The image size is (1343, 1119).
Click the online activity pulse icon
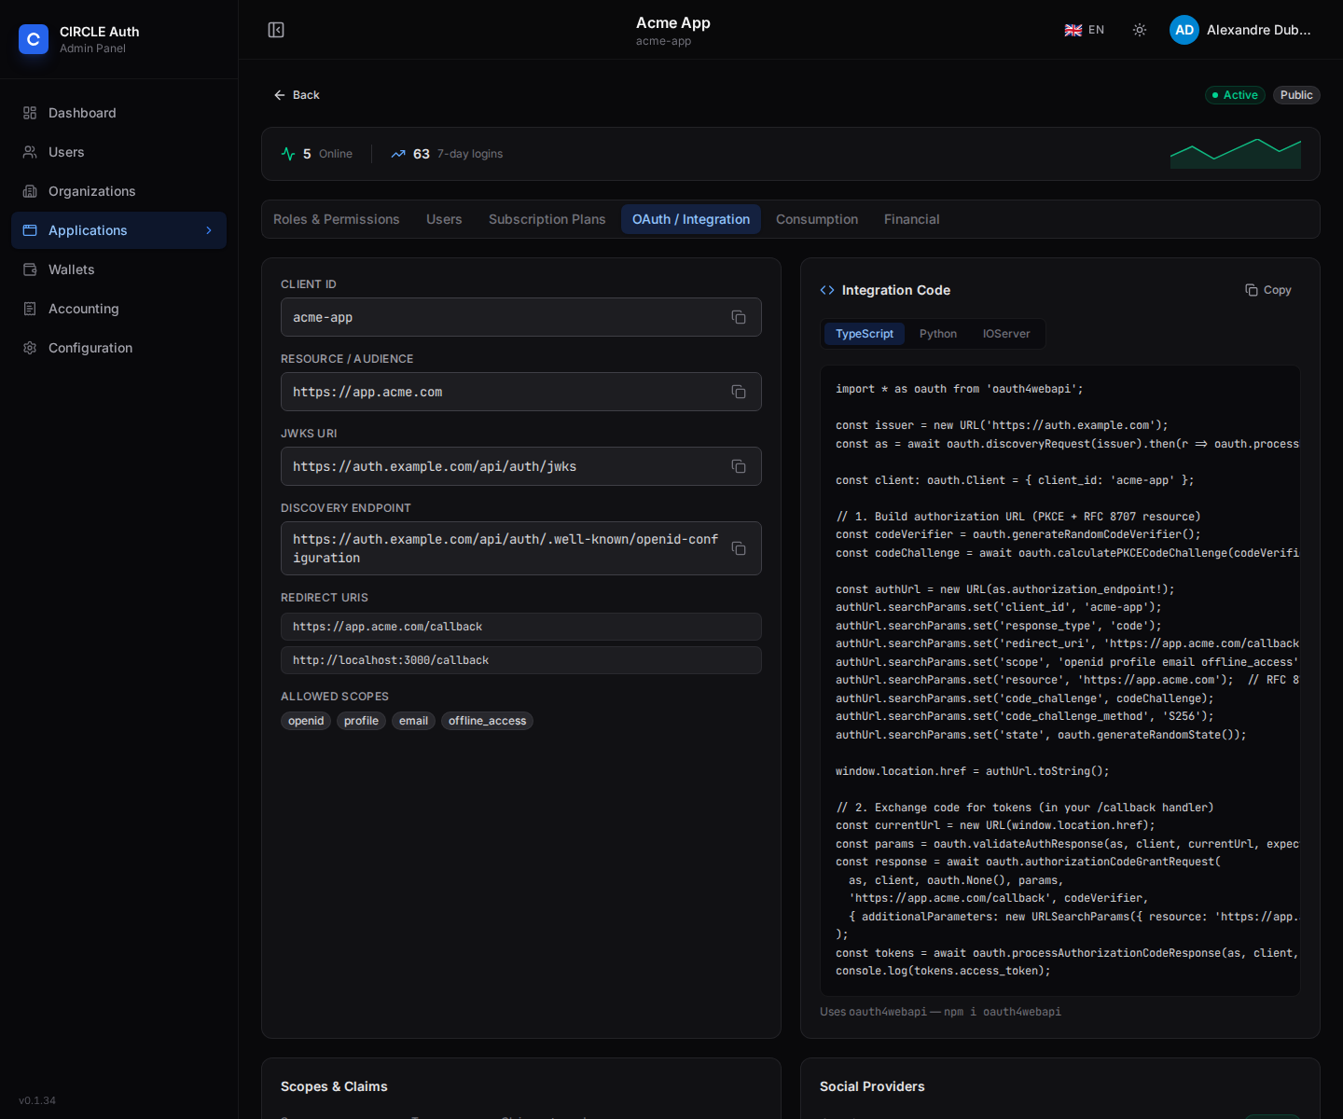pyautogui.click(x=288, y=154)
